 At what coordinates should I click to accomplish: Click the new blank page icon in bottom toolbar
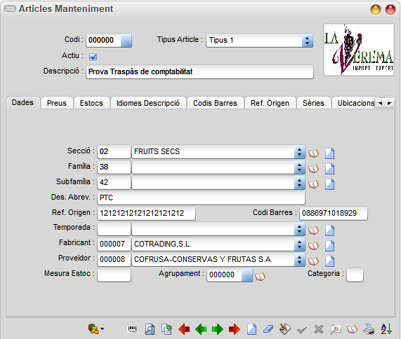[x=251, y=329]
